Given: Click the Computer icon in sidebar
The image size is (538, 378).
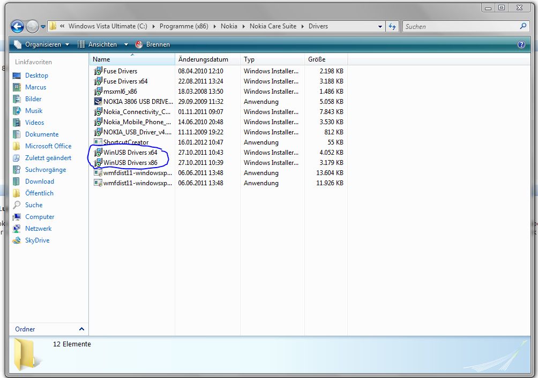Looking at the screenshot, I should (x=17, y=217).
